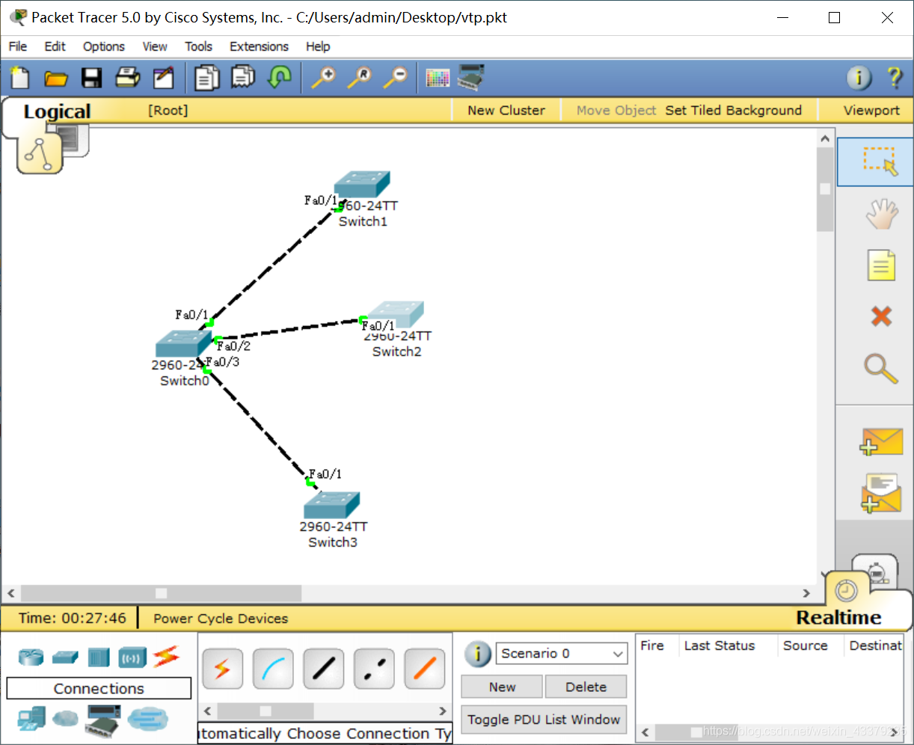Viewport: 914px width, 745px height.
Task: Switch to Realtime mode tab
Action: coord(838,618)
